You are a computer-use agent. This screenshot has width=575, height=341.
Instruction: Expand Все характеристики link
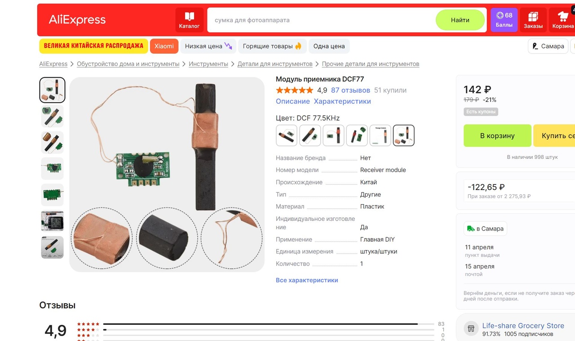point(307,280)
